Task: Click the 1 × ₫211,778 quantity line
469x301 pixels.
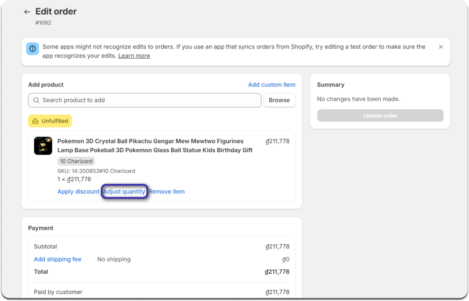Action: tap(74, 179)
